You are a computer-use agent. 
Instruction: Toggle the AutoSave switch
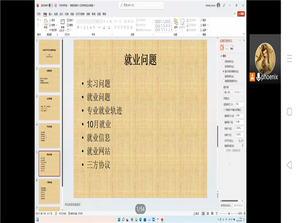51,5
